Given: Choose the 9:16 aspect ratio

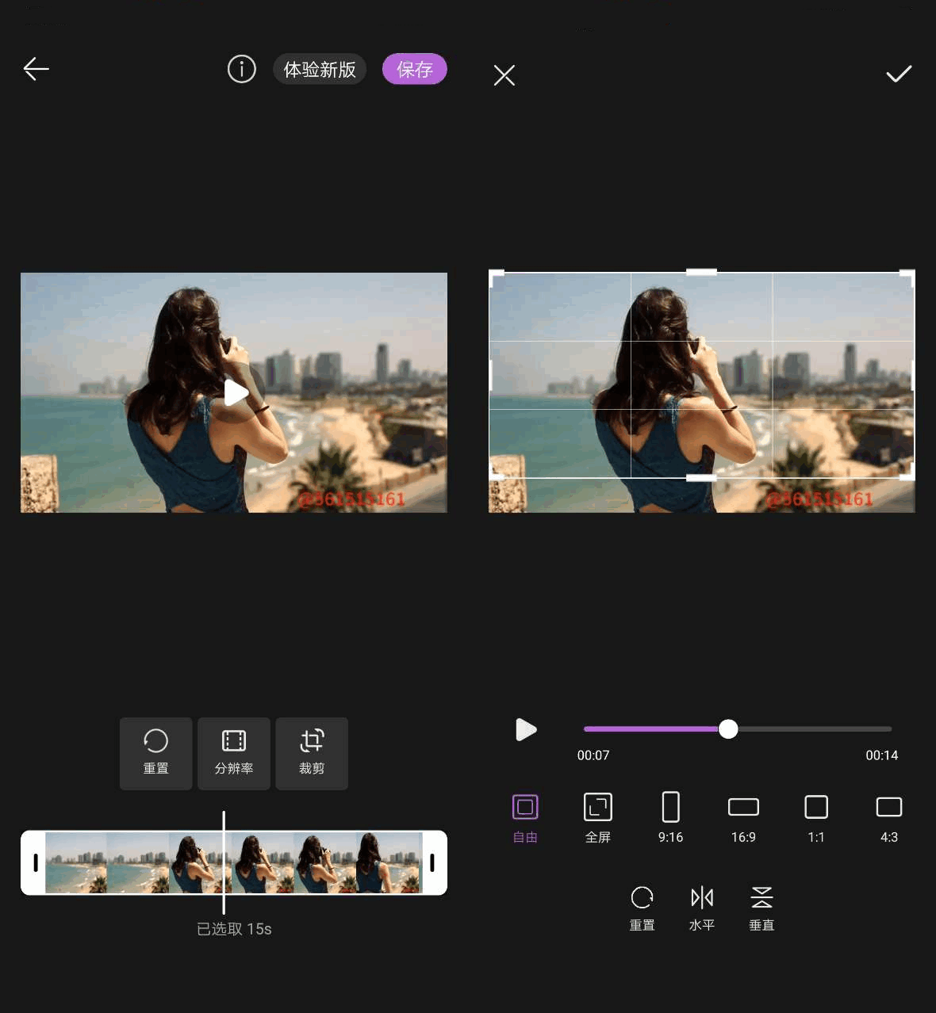Looking at the screenshot, I should [x=671, y=819].
